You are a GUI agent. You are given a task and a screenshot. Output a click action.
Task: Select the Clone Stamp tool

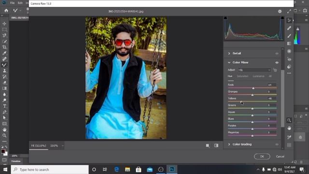[x=4, y=71]
